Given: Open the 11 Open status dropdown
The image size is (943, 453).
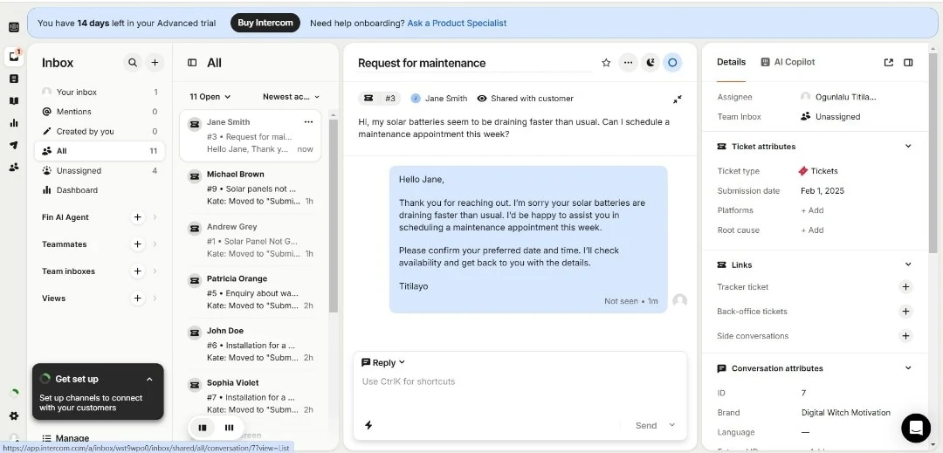Looking at the screenshot, I should coord(210,97).
